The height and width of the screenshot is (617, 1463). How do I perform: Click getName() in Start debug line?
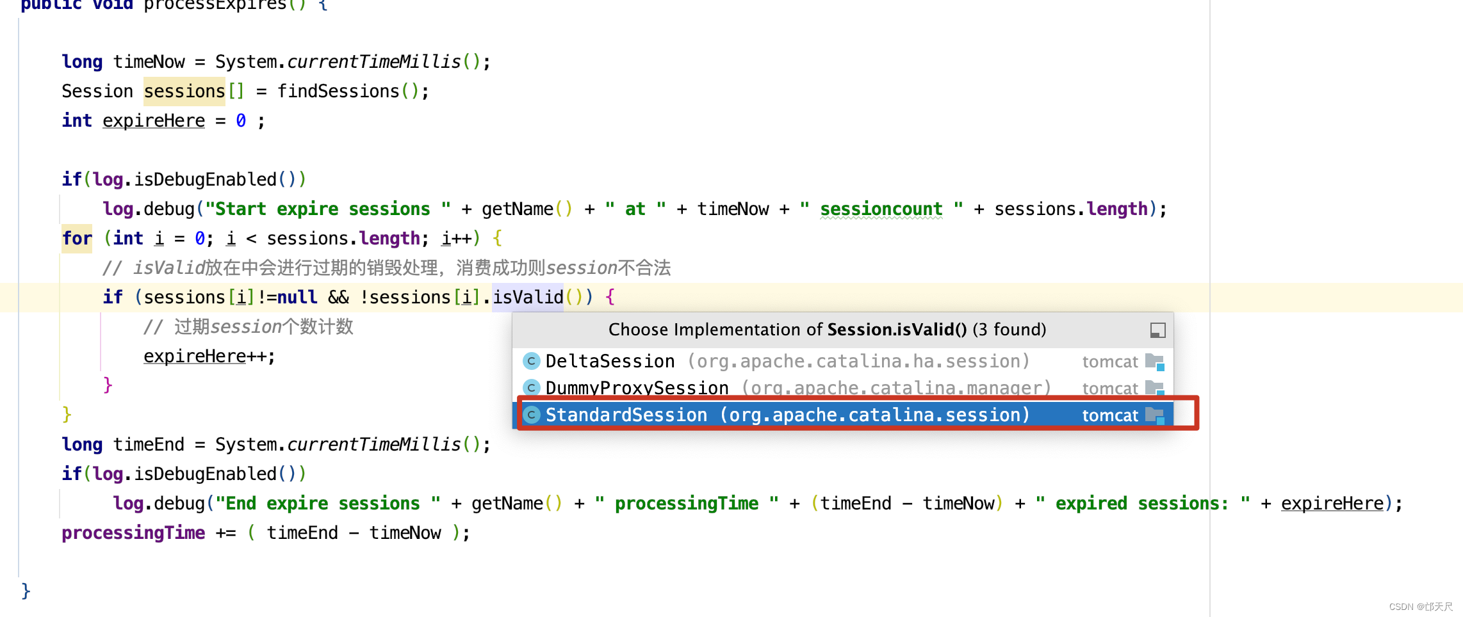click(527, 209)
